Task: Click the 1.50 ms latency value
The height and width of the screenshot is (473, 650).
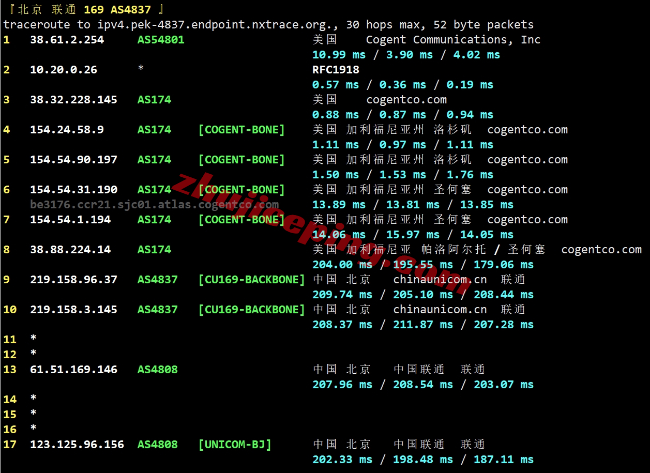Action: pos(336,175)
